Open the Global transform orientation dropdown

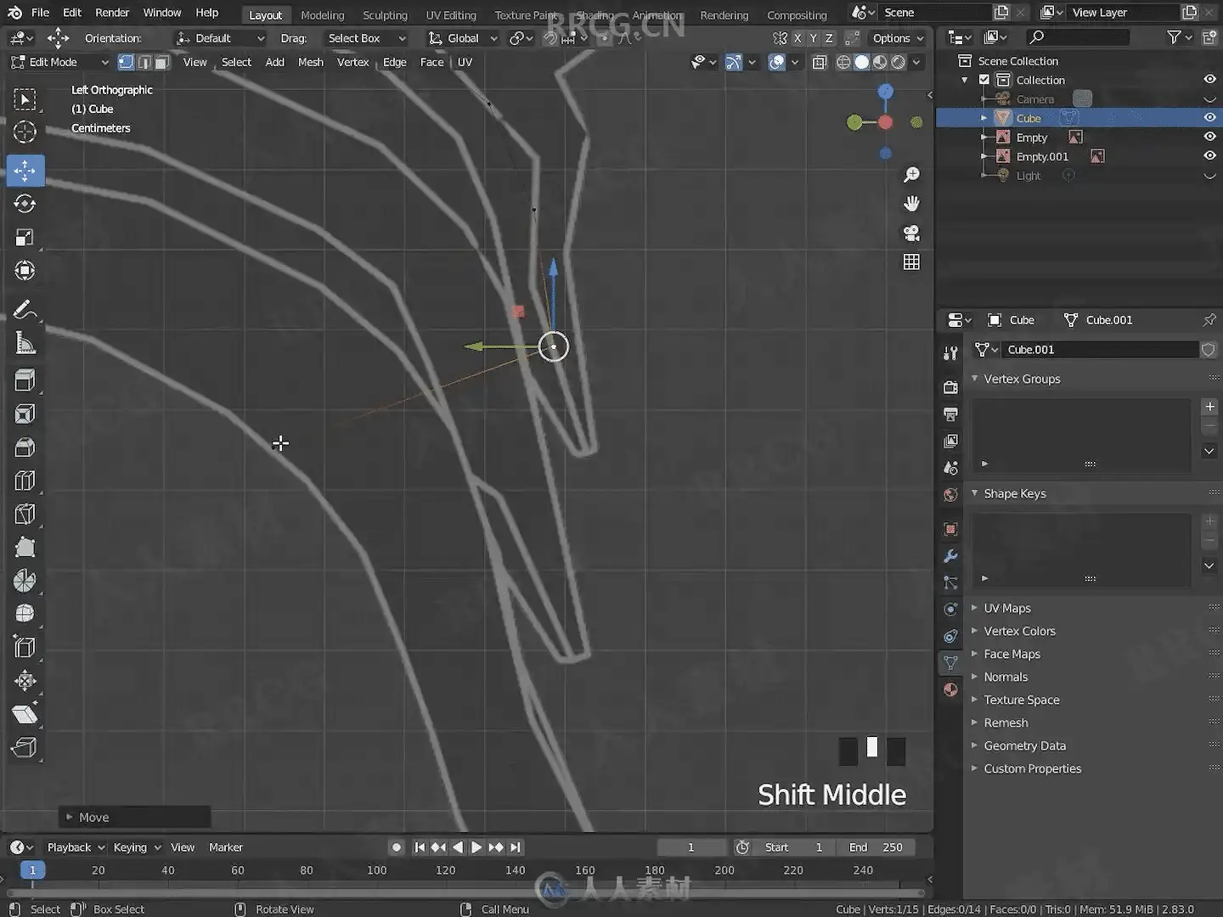pos(463,38)
